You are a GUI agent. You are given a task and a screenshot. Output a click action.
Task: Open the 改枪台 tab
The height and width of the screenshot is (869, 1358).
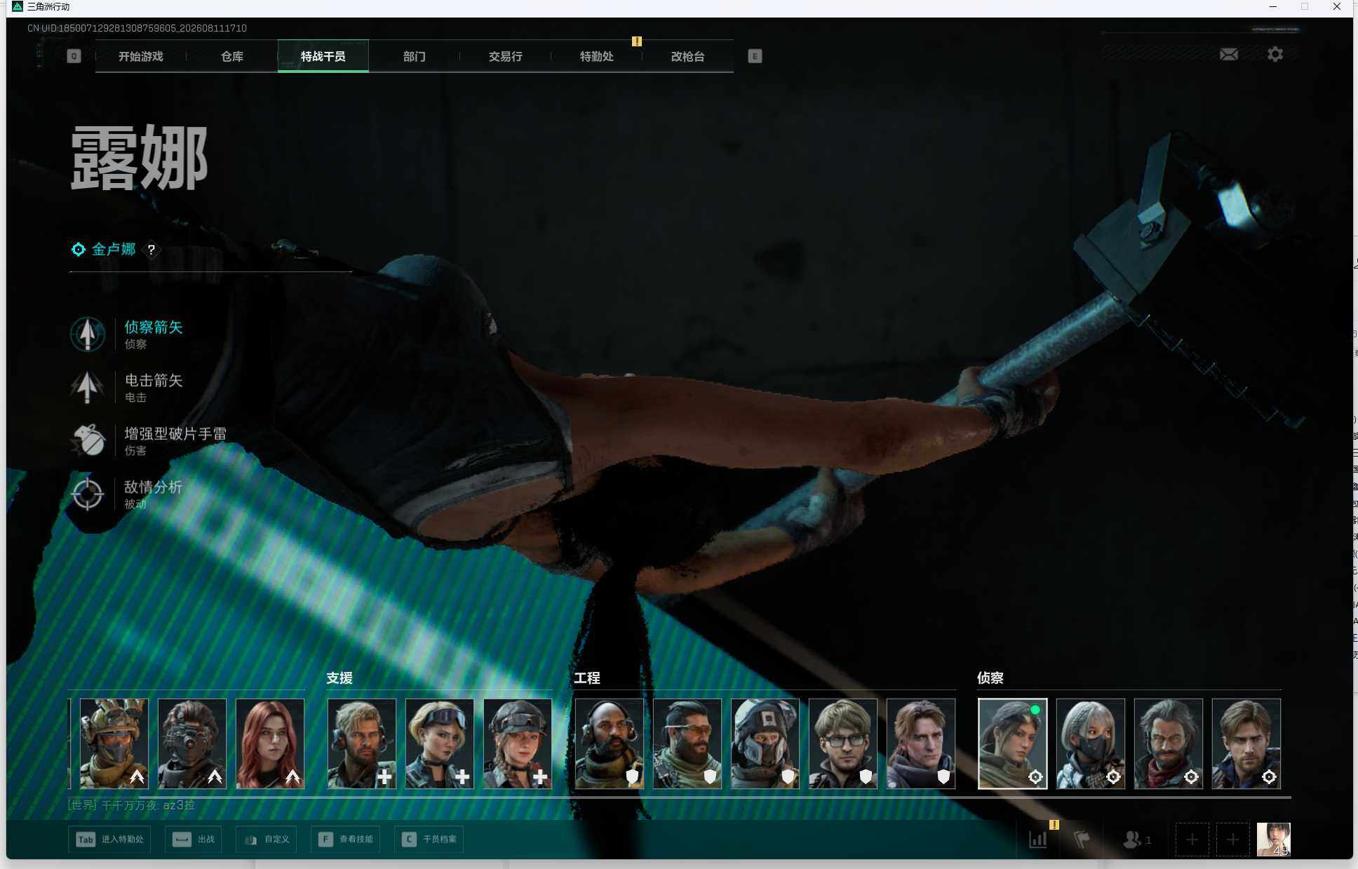pos(688,56)
